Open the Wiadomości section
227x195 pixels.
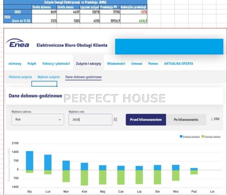(116, 64)
